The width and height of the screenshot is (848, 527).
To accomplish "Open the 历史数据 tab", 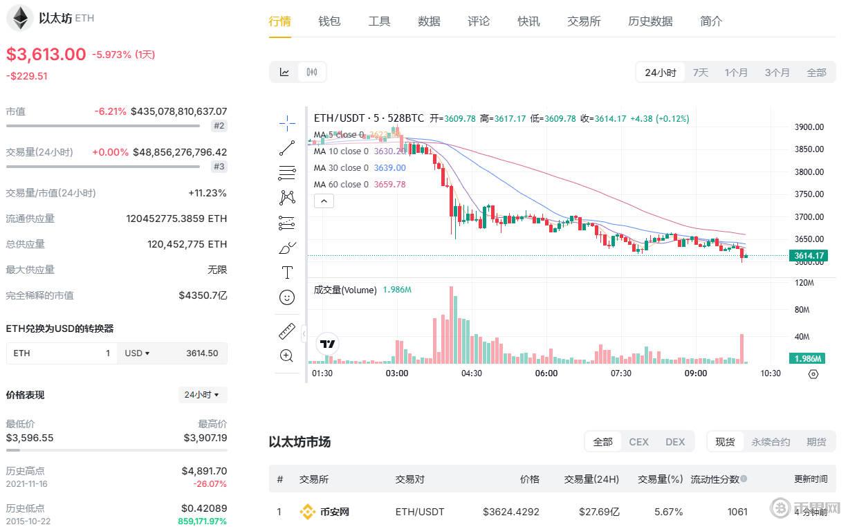I will [x=650, y=21].
